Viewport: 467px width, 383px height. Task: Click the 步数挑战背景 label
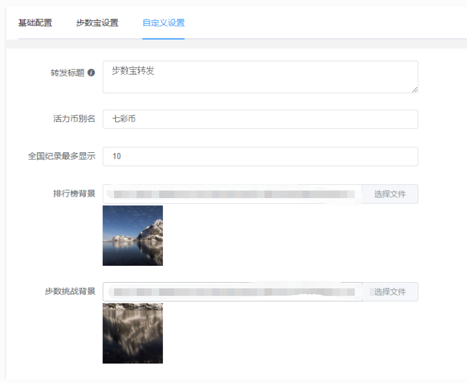pyautogui.click(x=70, y=291)
